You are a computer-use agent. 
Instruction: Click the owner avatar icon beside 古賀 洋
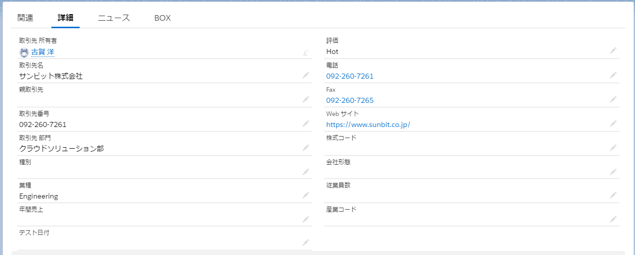(24, 52)
